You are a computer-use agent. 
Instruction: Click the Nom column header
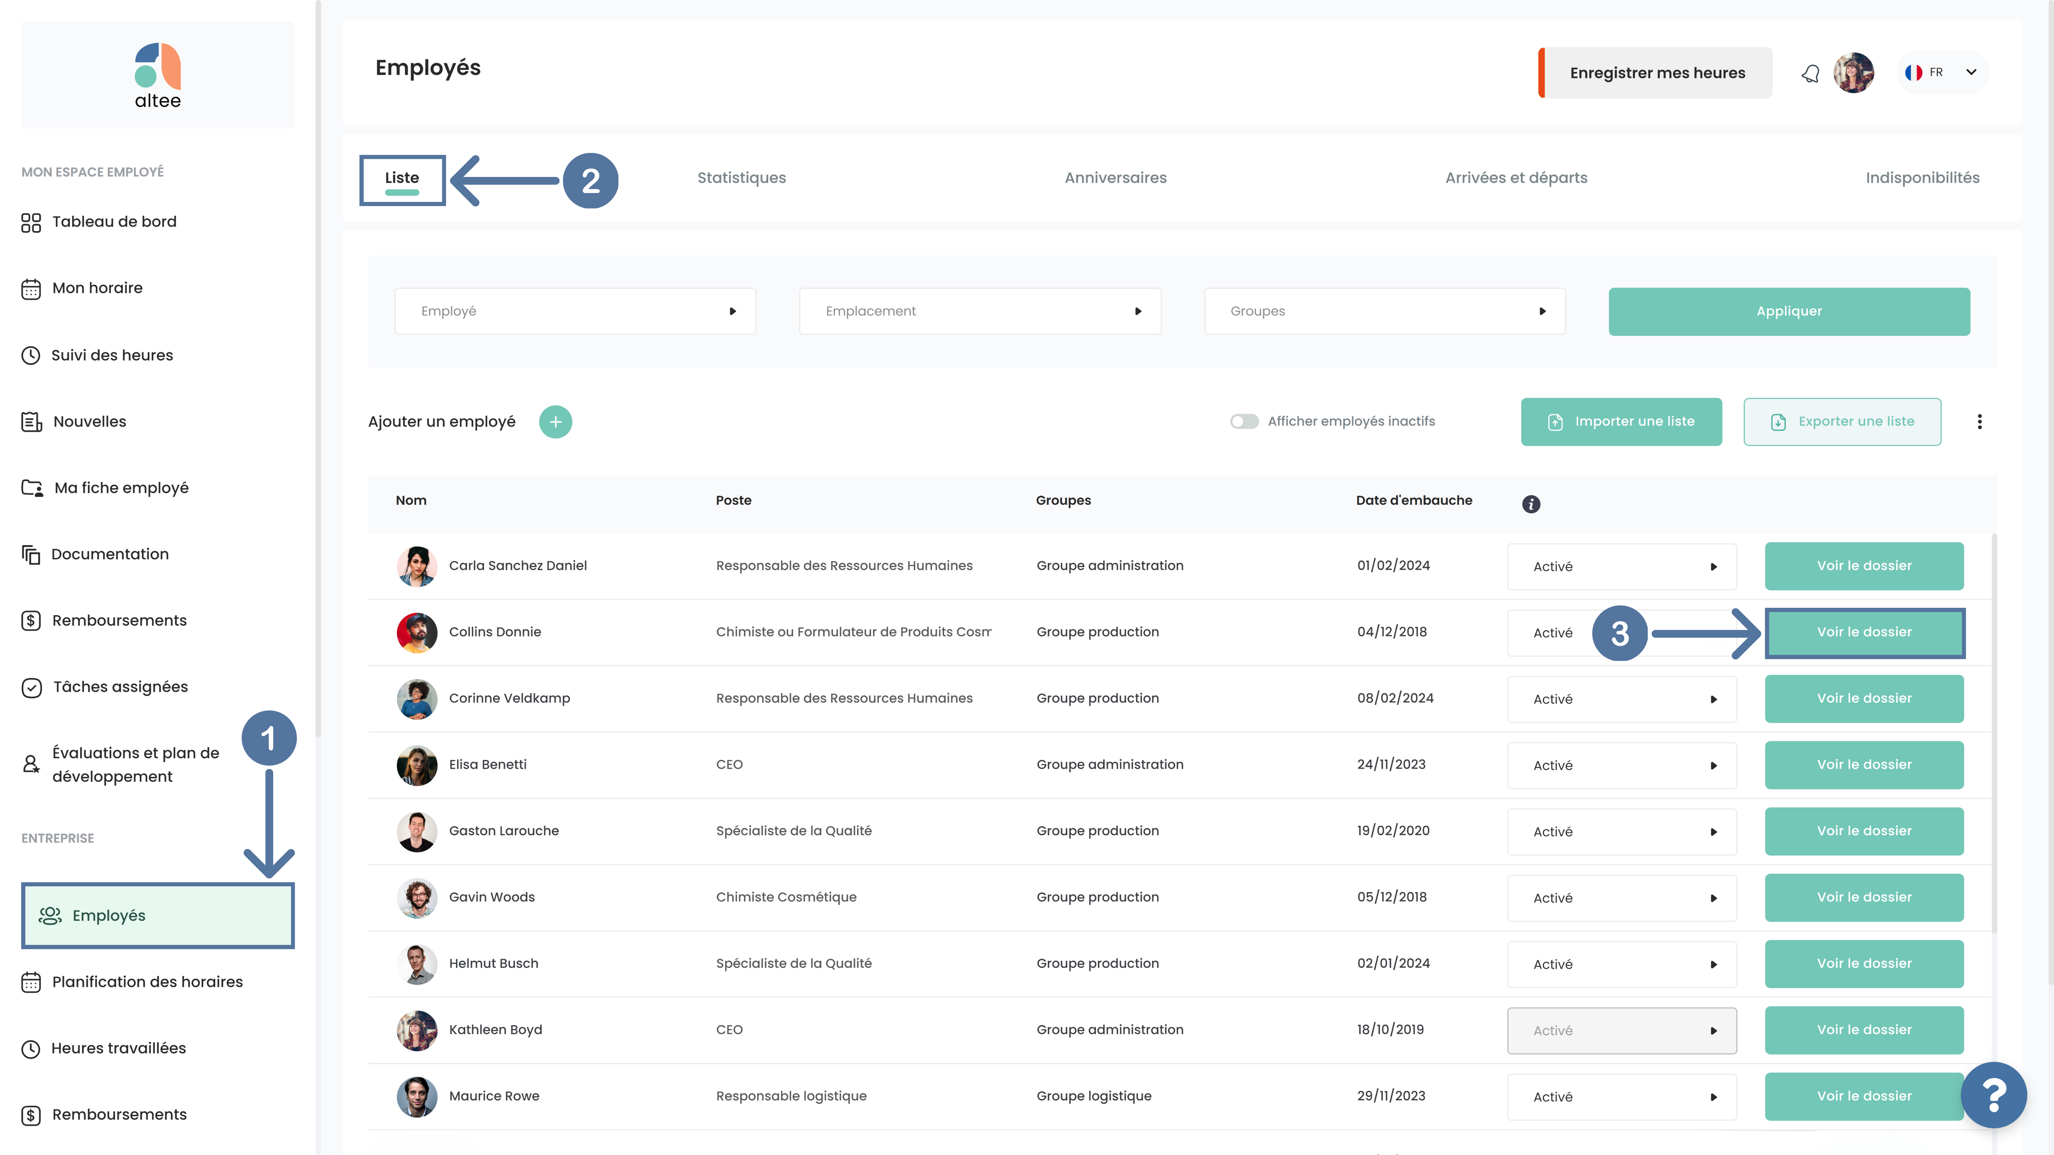point(411,501)
